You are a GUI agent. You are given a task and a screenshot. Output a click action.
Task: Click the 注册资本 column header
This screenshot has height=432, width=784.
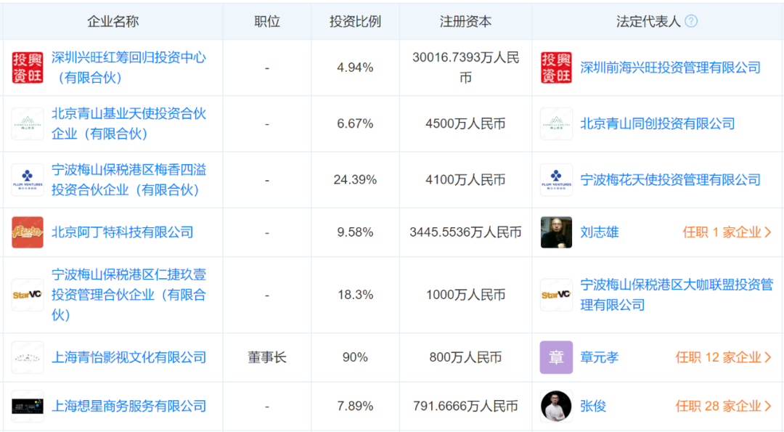tap(465, 21)
